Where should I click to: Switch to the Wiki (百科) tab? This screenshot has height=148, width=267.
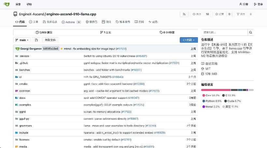tap(139, 22)
